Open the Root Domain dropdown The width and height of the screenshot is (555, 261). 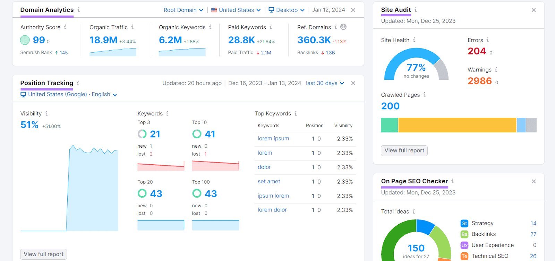tap(183, 10)
